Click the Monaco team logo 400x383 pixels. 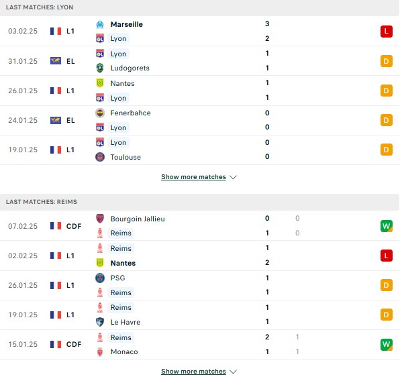pos(100,351)
